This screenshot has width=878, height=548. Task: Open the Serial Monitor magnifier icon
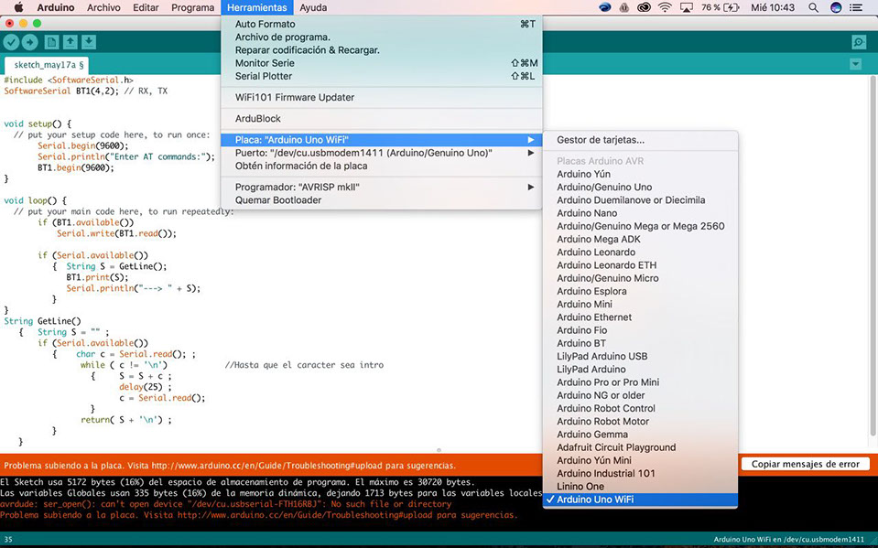(x=859, y=43)
